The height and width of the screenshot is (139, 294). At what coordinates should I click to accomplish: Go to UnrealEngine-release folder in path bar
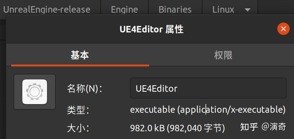(47, 9)
